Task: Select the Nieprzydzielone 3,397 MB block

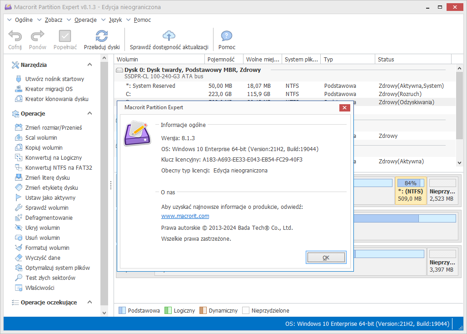Action: [x=442, y=261]
